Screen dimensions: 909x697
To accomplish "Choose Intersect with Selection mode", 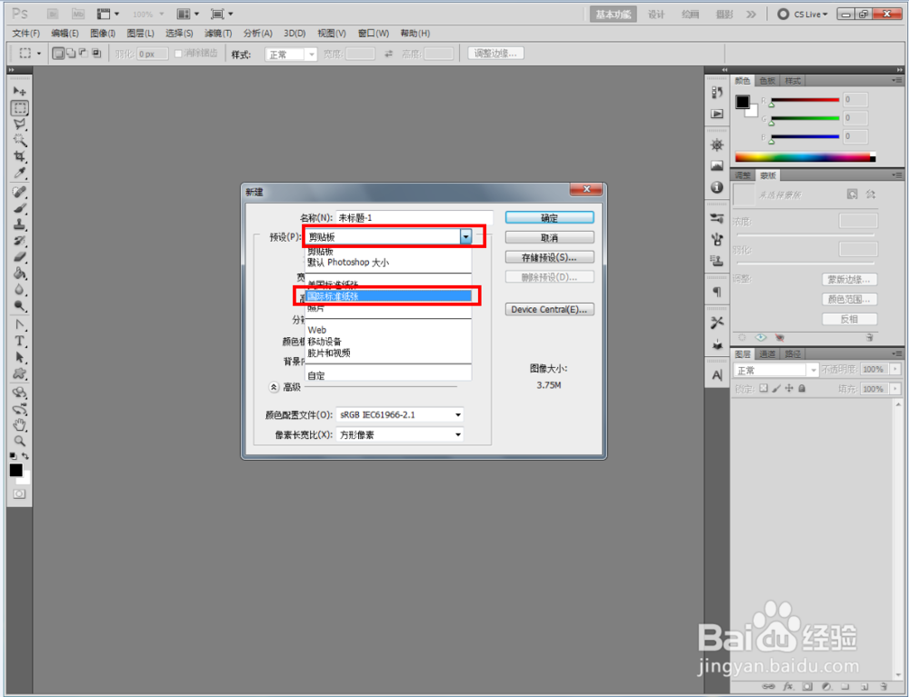I will [x=96, y=54].
